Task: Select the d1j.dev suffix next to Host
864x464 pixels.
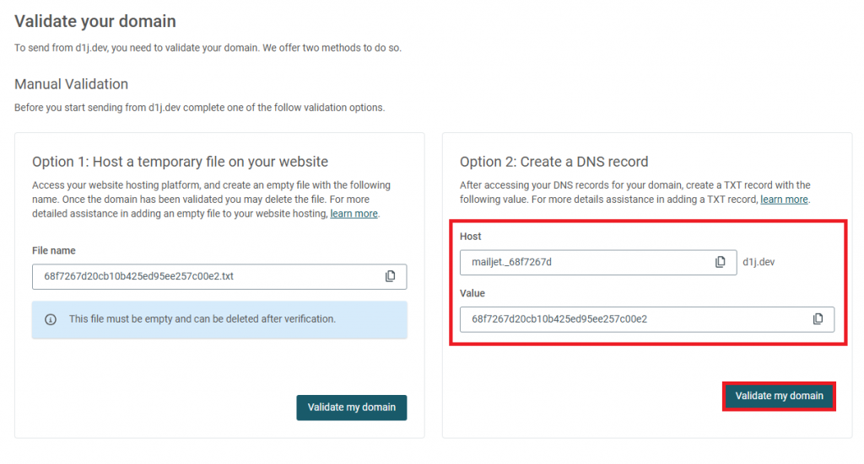Action: click(759, 262)
